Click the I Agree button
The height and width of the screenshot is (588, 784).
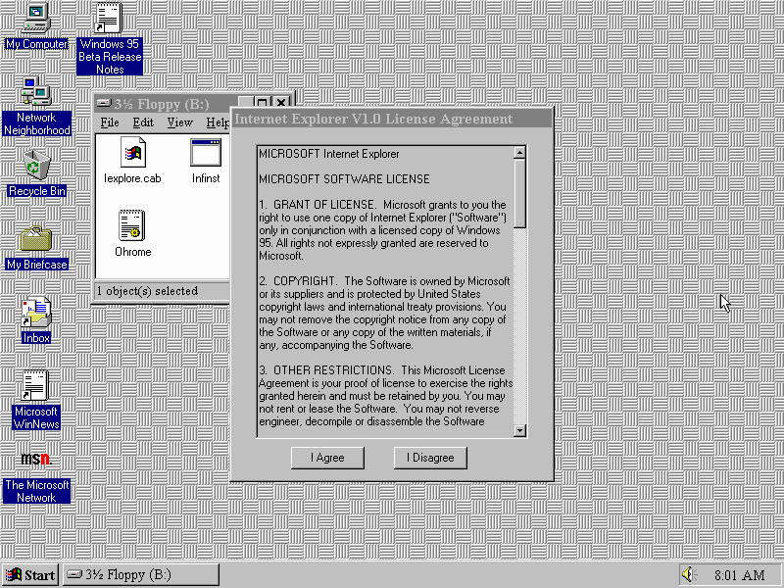click(327, 458)
